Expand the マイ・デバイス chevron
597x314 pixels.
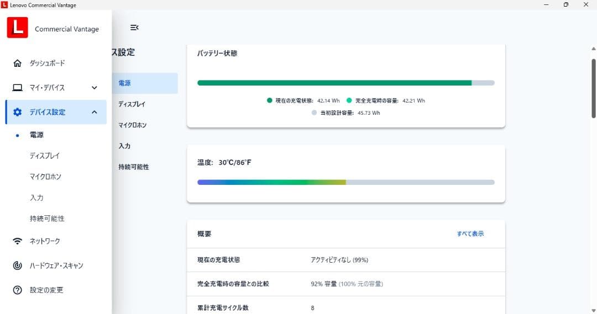pos(95,88)
